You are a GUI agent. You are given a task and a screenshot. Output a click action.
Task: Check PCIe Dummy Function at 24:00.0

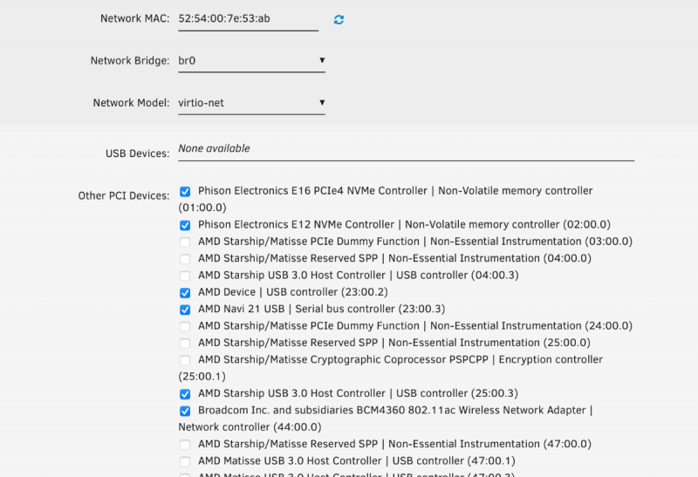(x=185, y=326)
